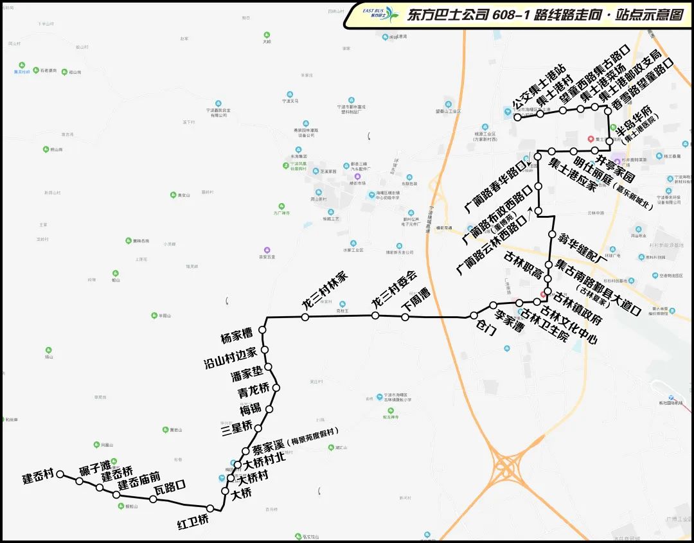
Task: Select the purple 吉安五金 shop icon
Action: click(x=267, y=250)
